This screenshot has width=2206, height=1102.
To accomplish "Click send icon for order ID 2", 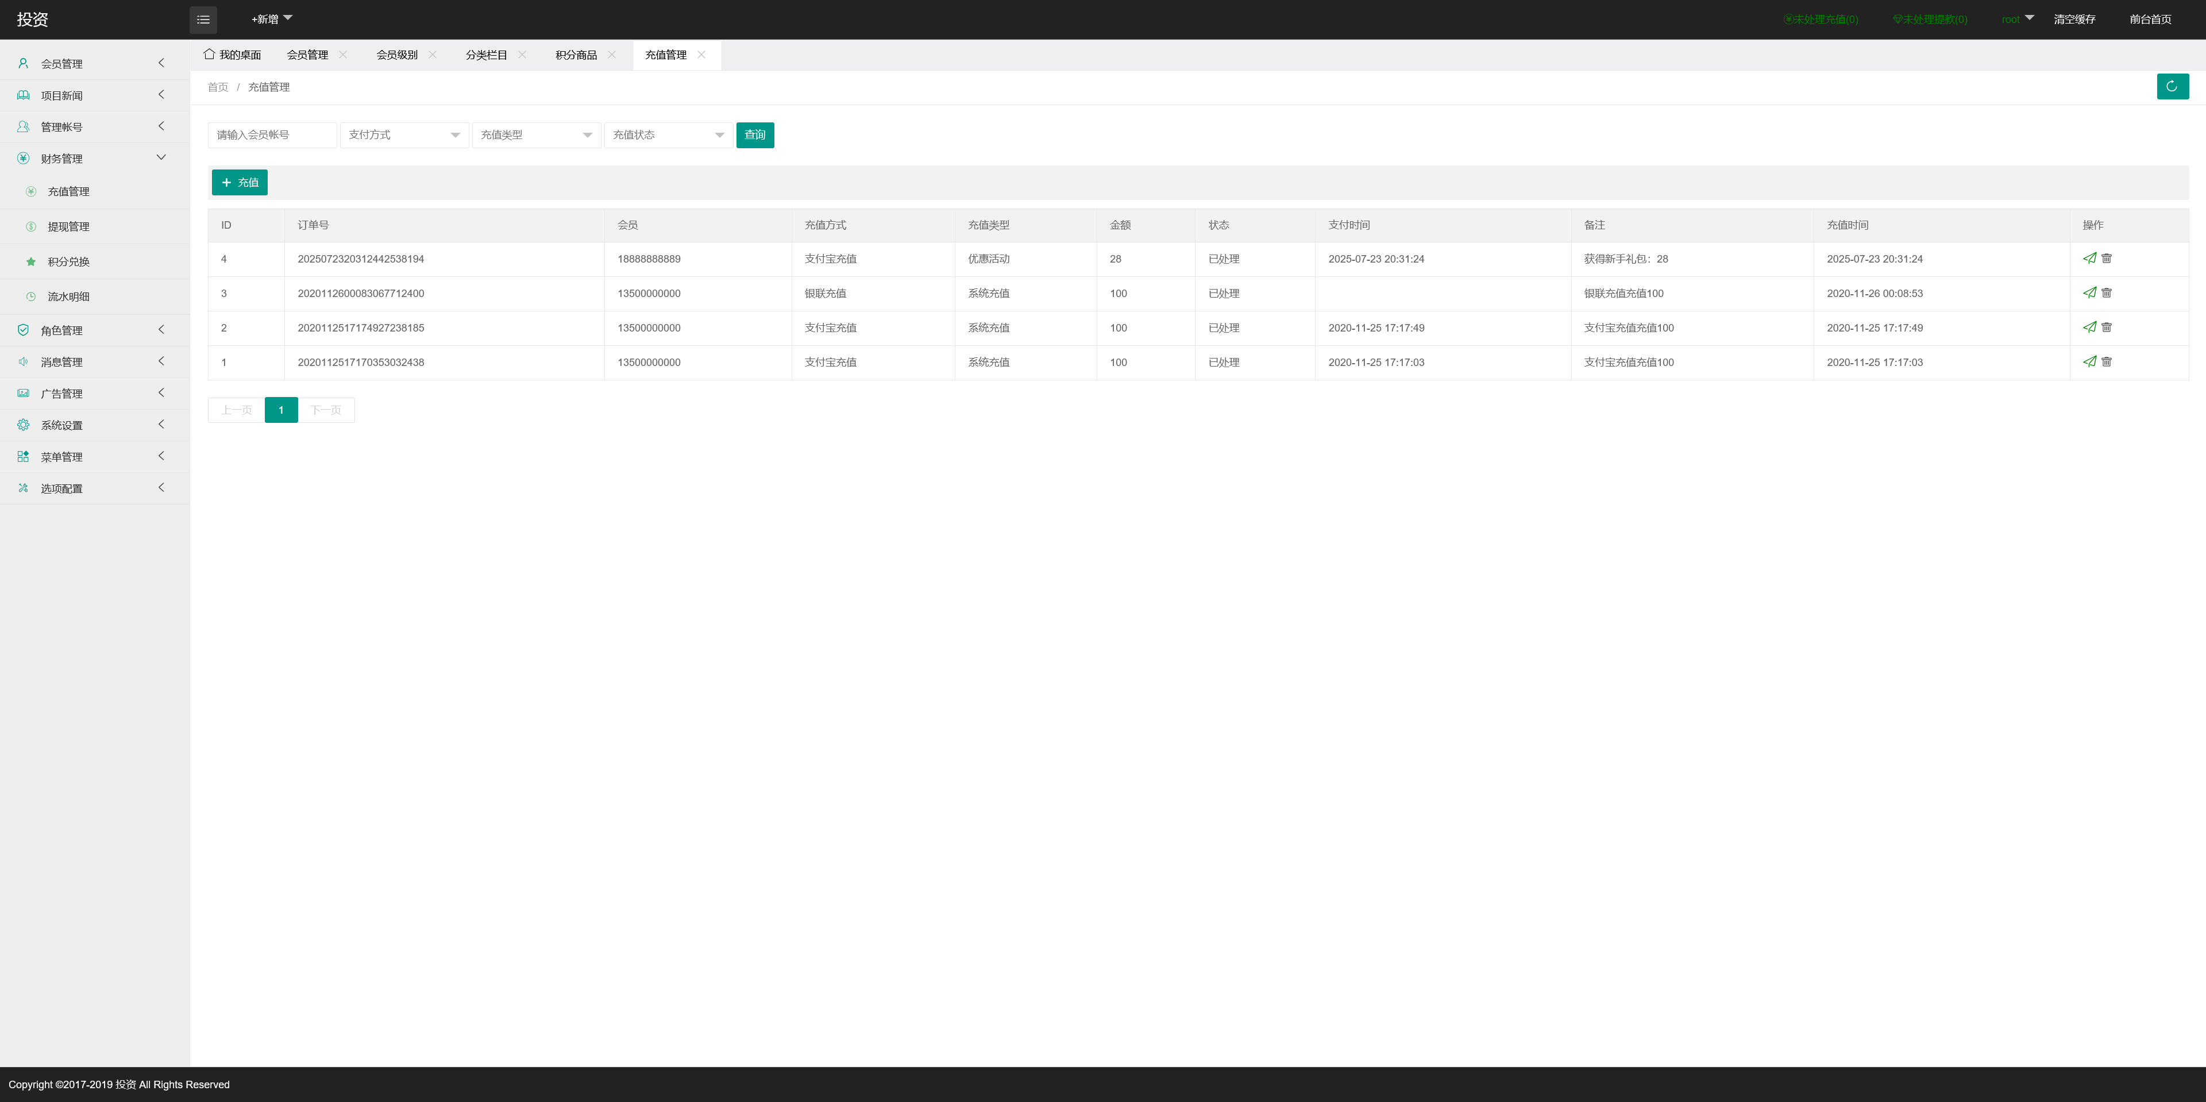I will (2089, 327).
